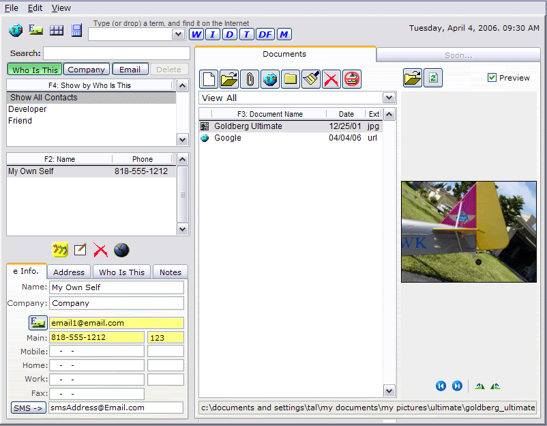
Task: Open the Edit menu
Action: coord(35,8)
